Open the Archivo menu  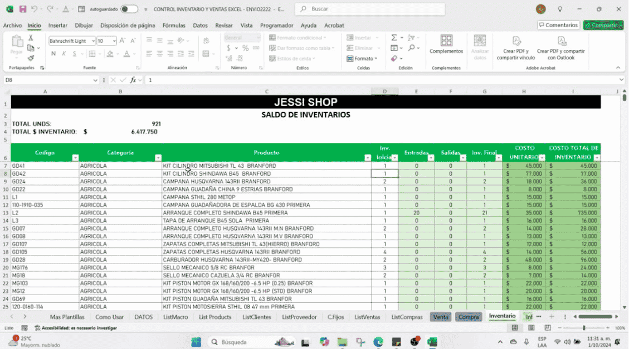(12, 25)
